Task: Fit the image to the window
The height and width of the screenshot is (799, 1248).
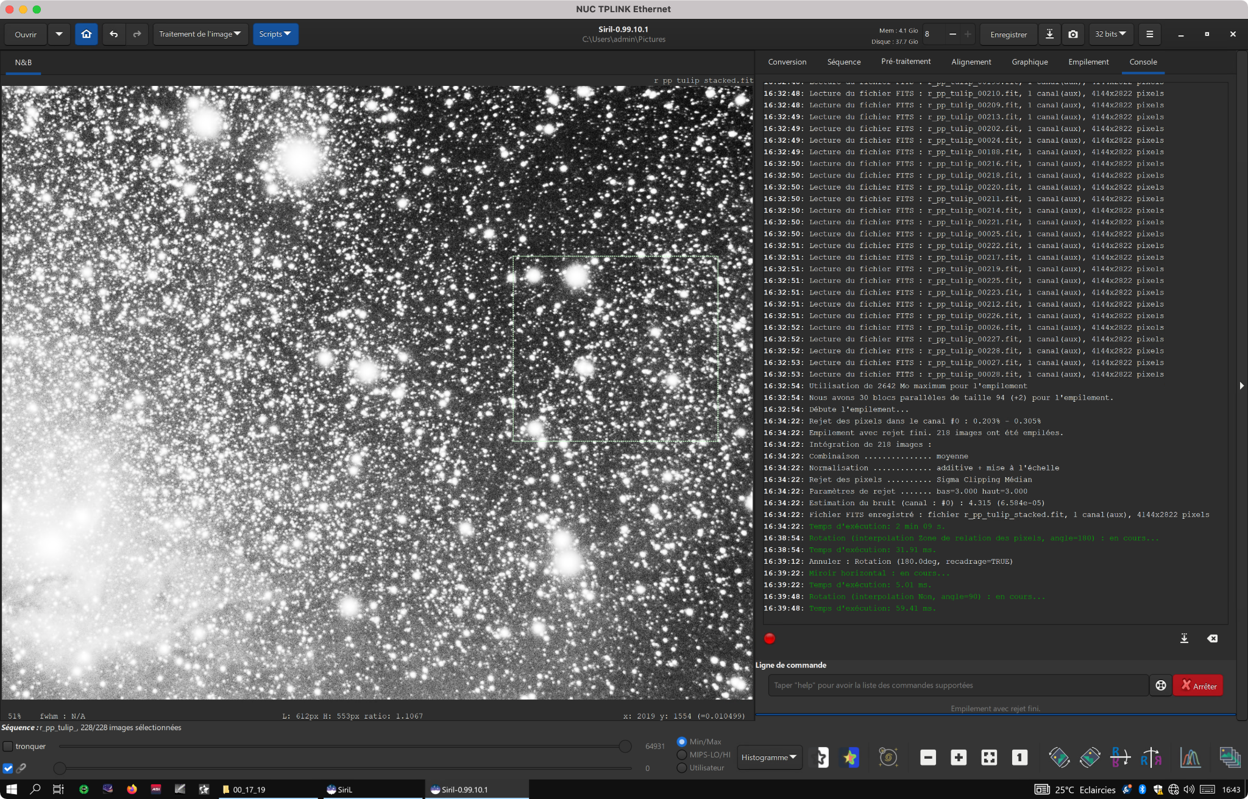Action: [x=989, y=757]
